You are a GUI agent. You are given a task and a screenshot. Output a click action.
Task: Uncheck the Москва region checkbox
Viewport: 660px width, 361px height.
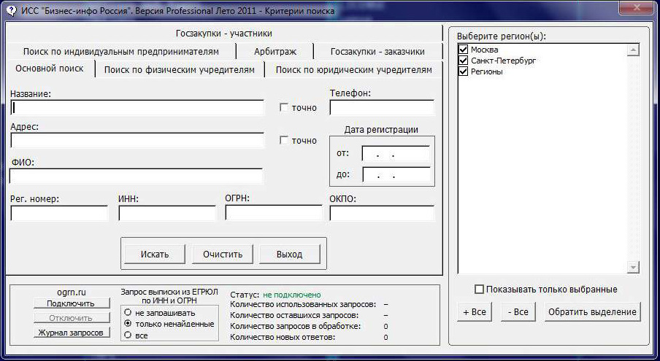pyautogui.click(x=463, y=50)
